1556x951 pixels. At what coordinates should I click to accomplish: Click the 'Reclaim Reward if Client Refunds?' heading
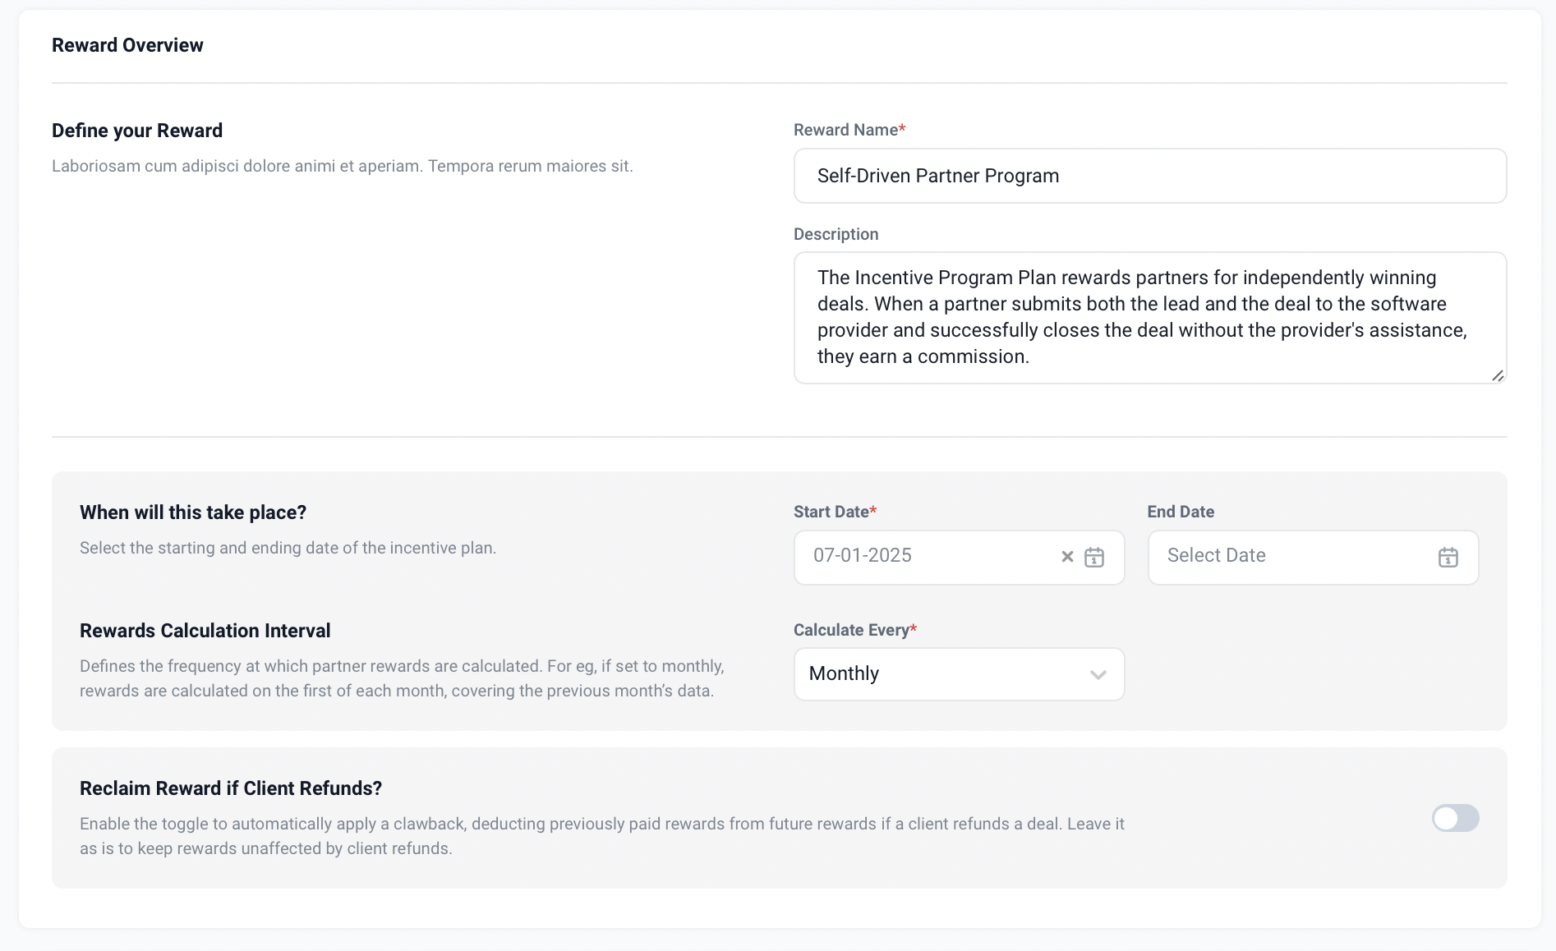pos(231,788)
